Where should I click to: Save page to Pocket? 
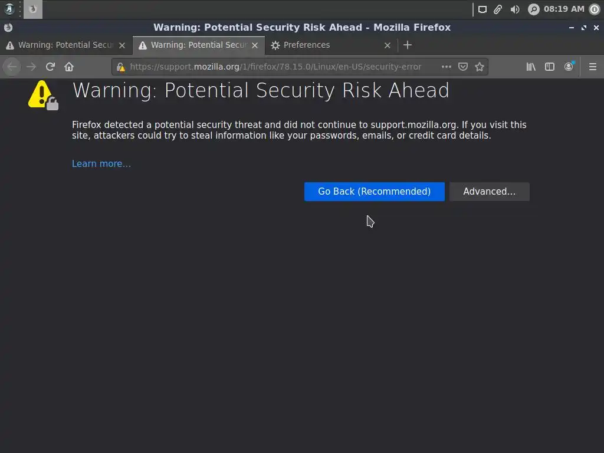point(463,67)
